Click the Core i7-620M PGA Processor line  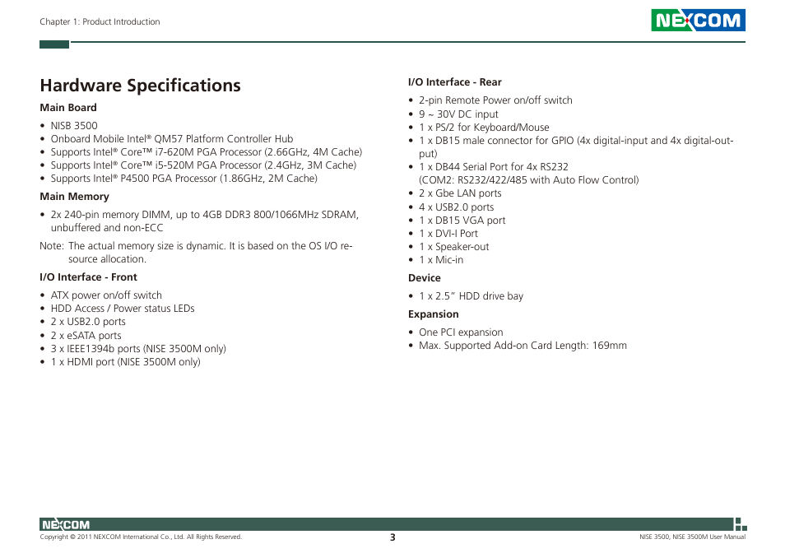click(207, 152)
